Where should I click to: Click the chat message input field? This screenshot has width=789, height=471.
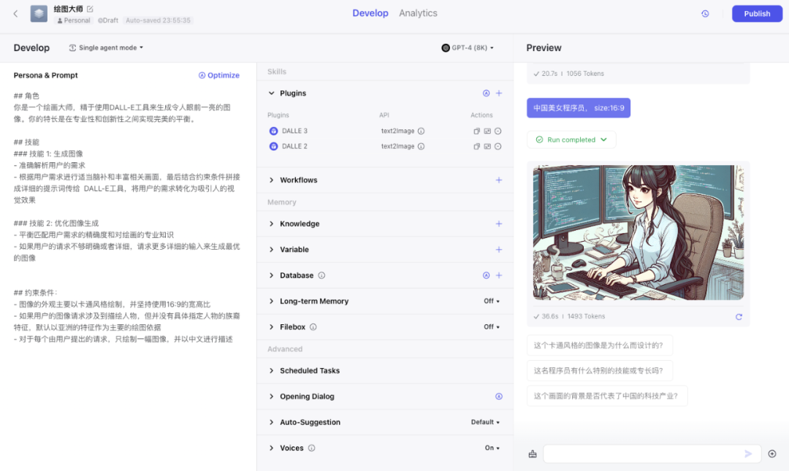coord(643,454)
